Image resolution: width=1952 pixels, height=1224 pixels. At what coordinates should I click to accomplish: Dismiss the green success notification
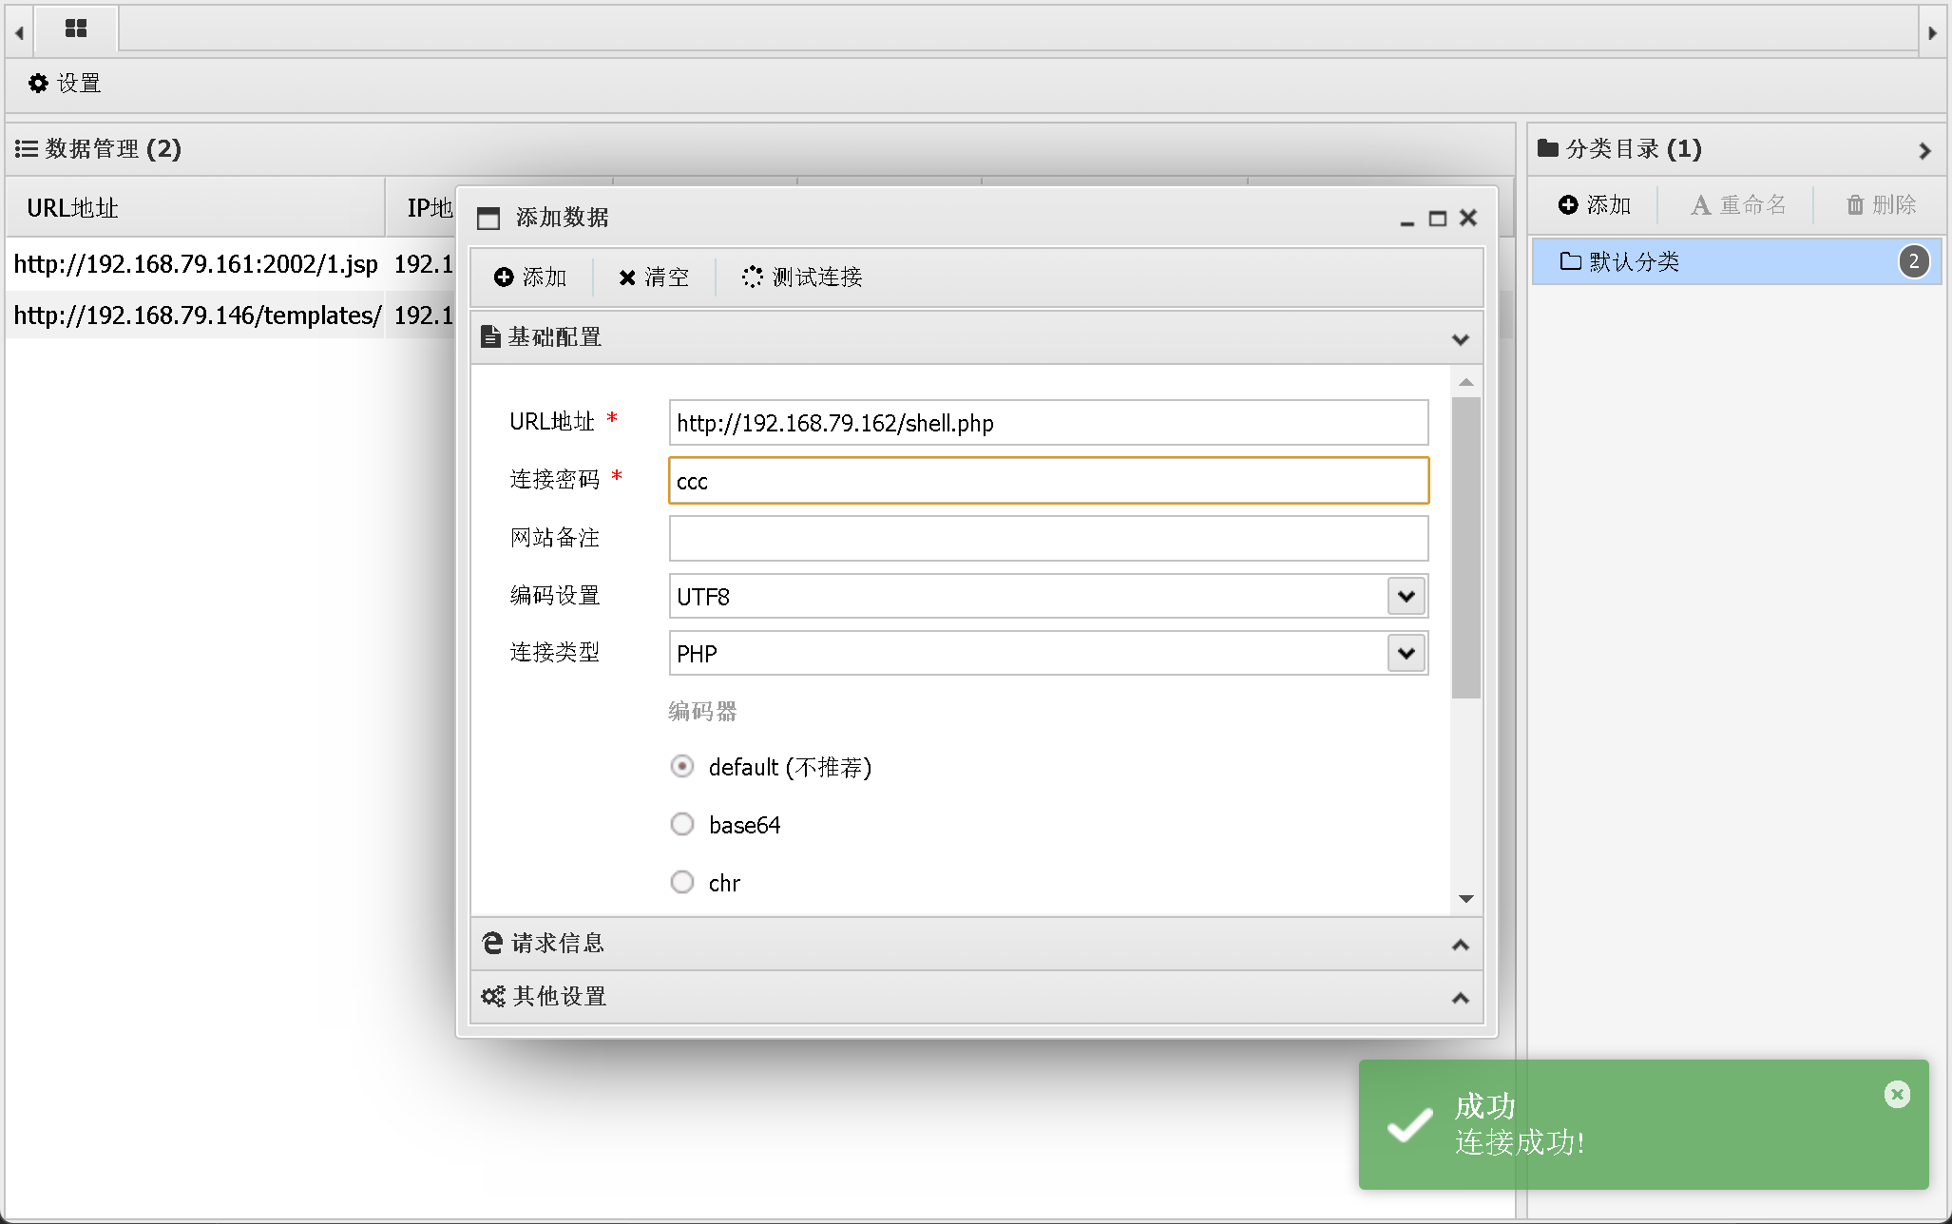pyautogui.click(x=1897, y=1095)
